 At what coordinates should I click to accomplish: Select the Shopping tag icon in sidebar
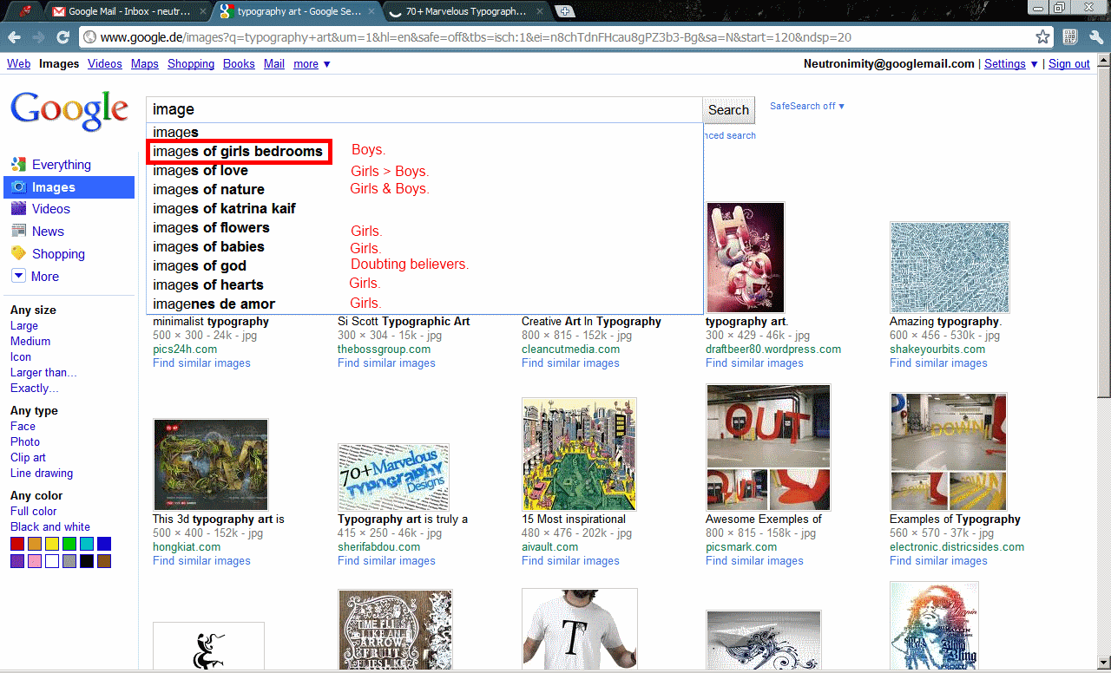(x=18, y=254)
